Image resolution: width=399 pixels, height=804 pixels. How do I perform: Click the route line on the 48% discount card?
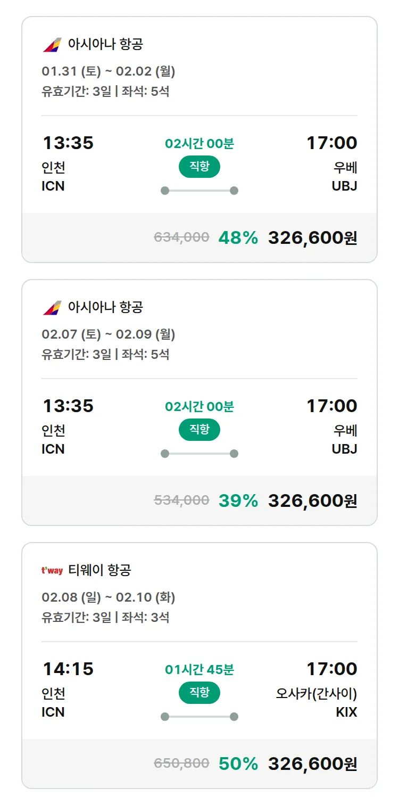point(199,191)
